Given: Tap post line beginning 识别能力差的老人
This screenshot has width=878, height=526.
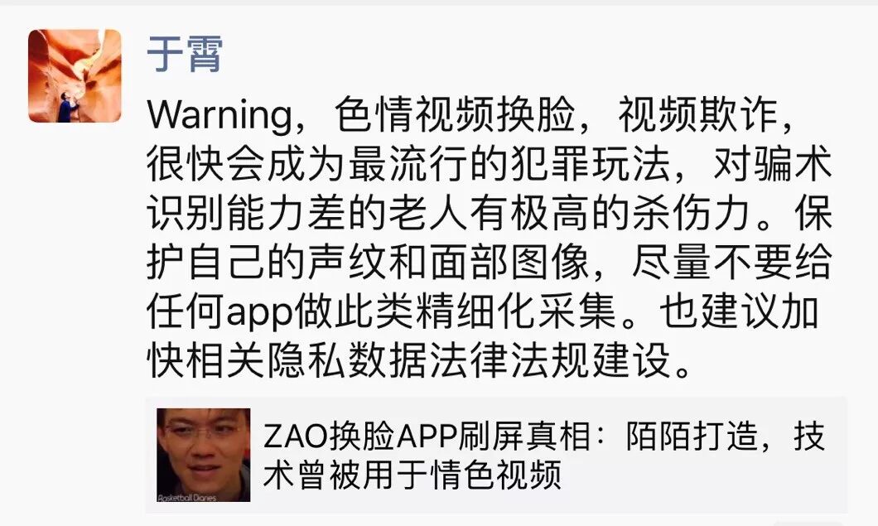Looking at the screenshot, I should tap(489, 214).
